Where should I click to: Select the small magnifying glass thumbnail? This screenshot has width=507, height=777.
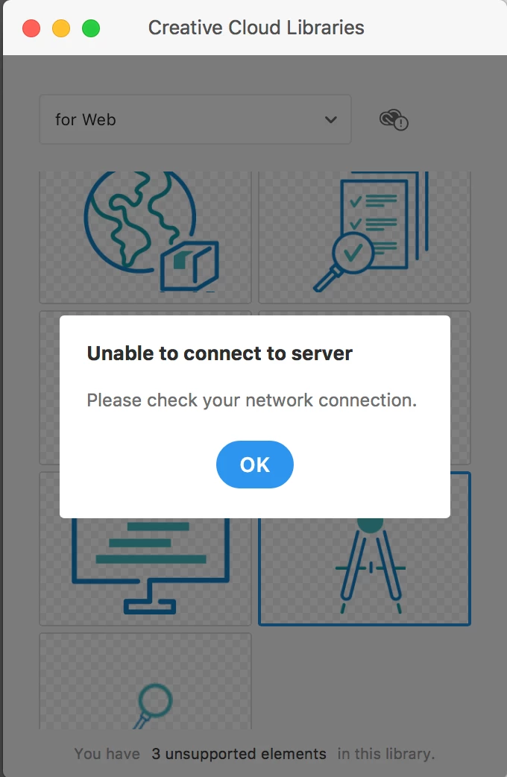click(x=145, y=682)
